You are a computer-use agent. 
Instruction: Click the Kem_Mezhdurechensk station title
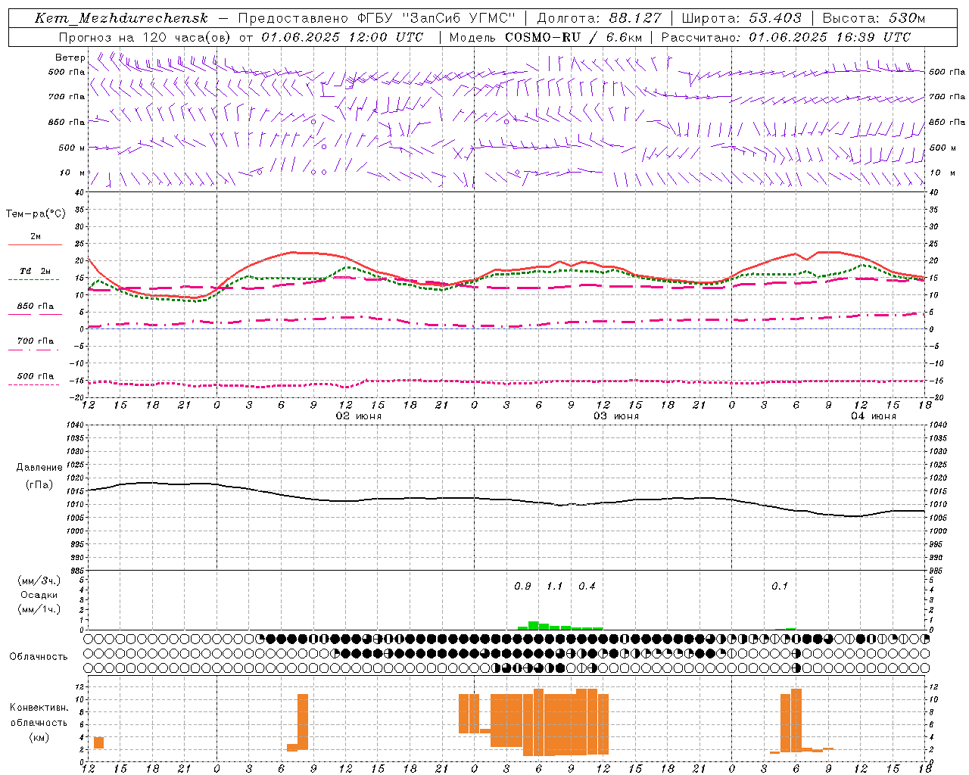[121, 18]
